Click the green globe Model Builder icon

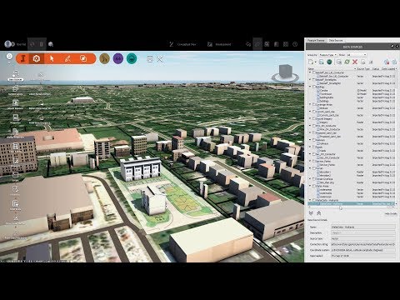point(329,62)
